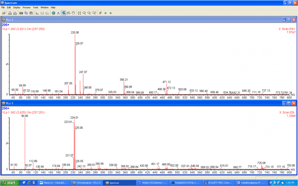298x186 pixels.
Task: Click the 207.05 peak label in upper spectrum
Action: 68,83
